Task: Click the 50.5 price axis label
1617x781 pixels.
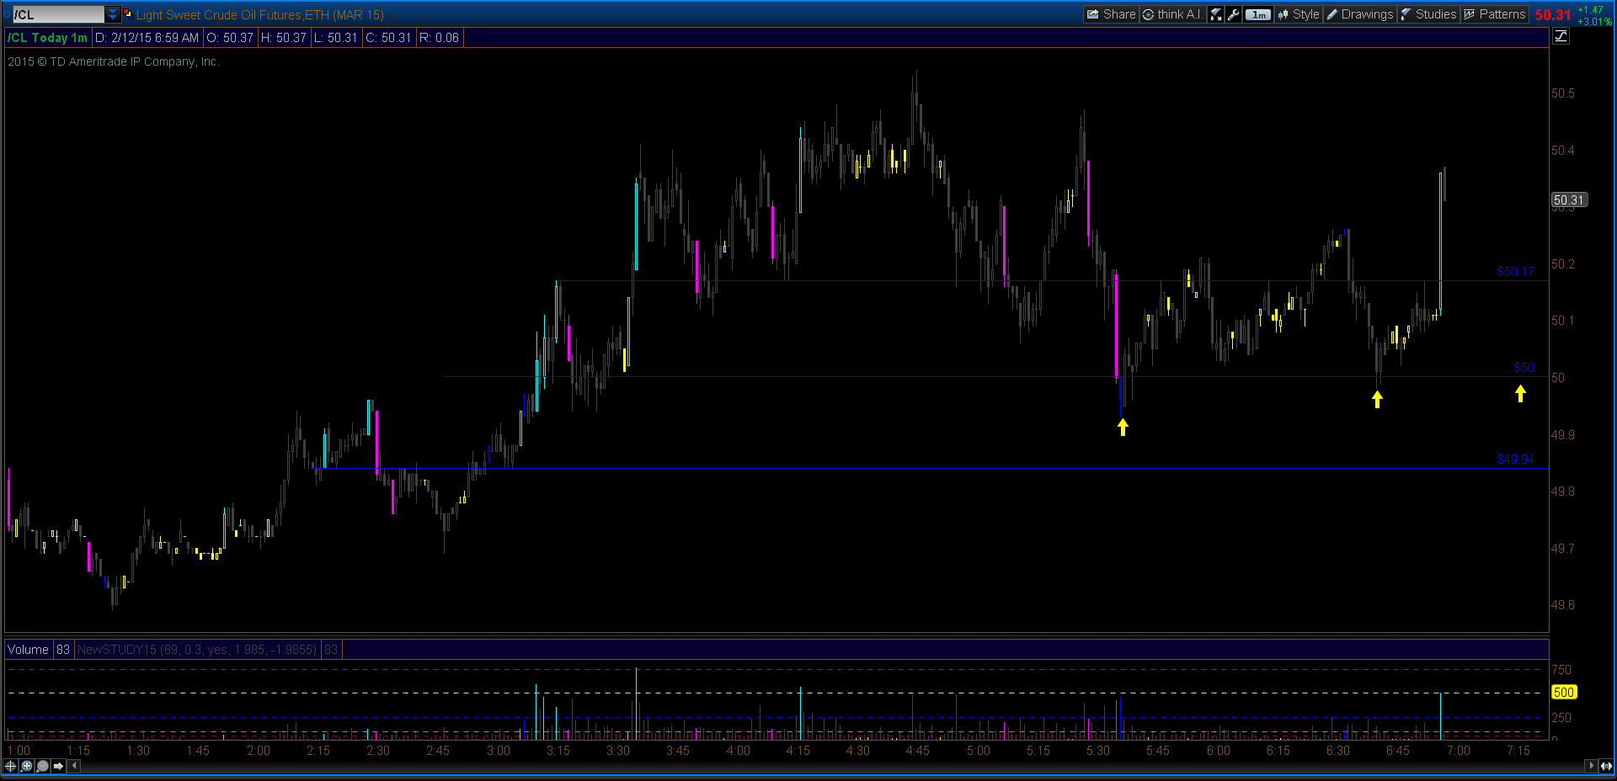Action: pos(1563,93)
